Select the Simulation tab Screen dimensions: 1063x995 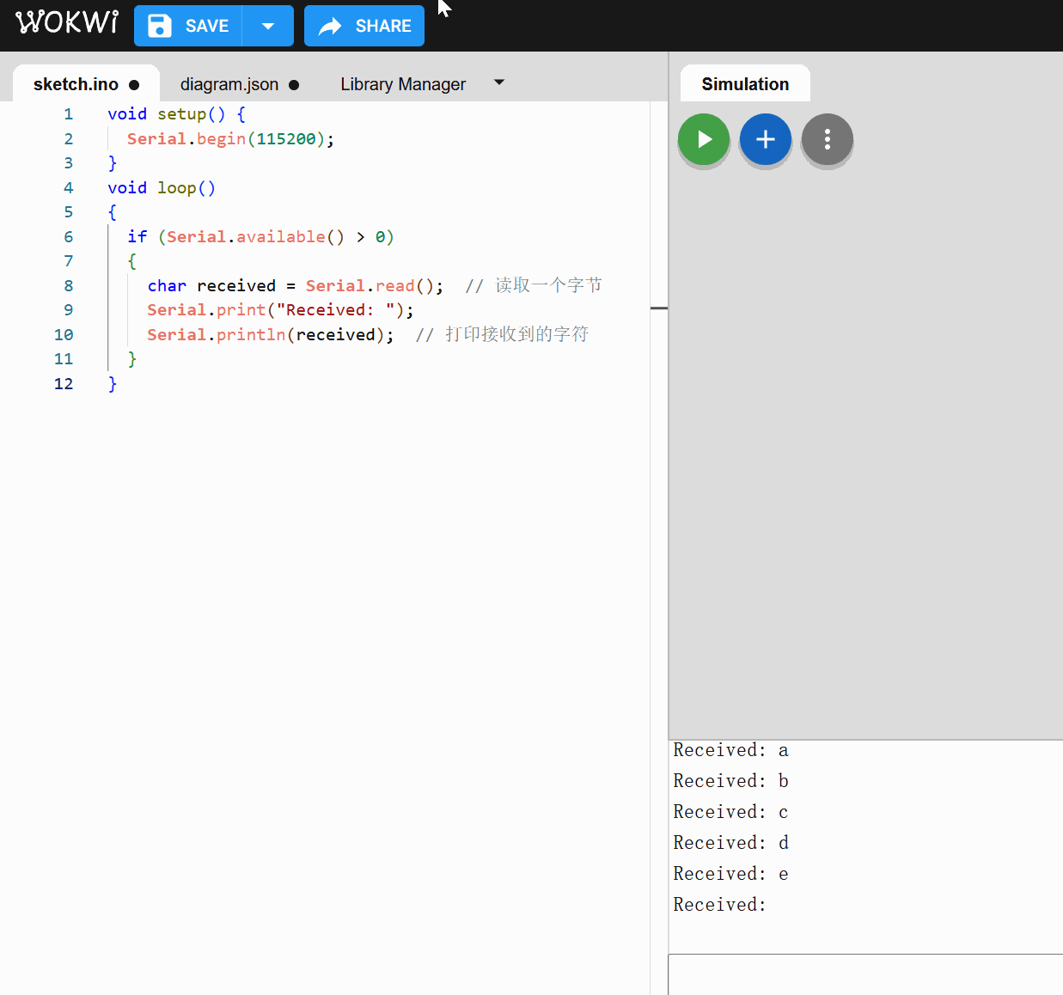pos(745,84)
